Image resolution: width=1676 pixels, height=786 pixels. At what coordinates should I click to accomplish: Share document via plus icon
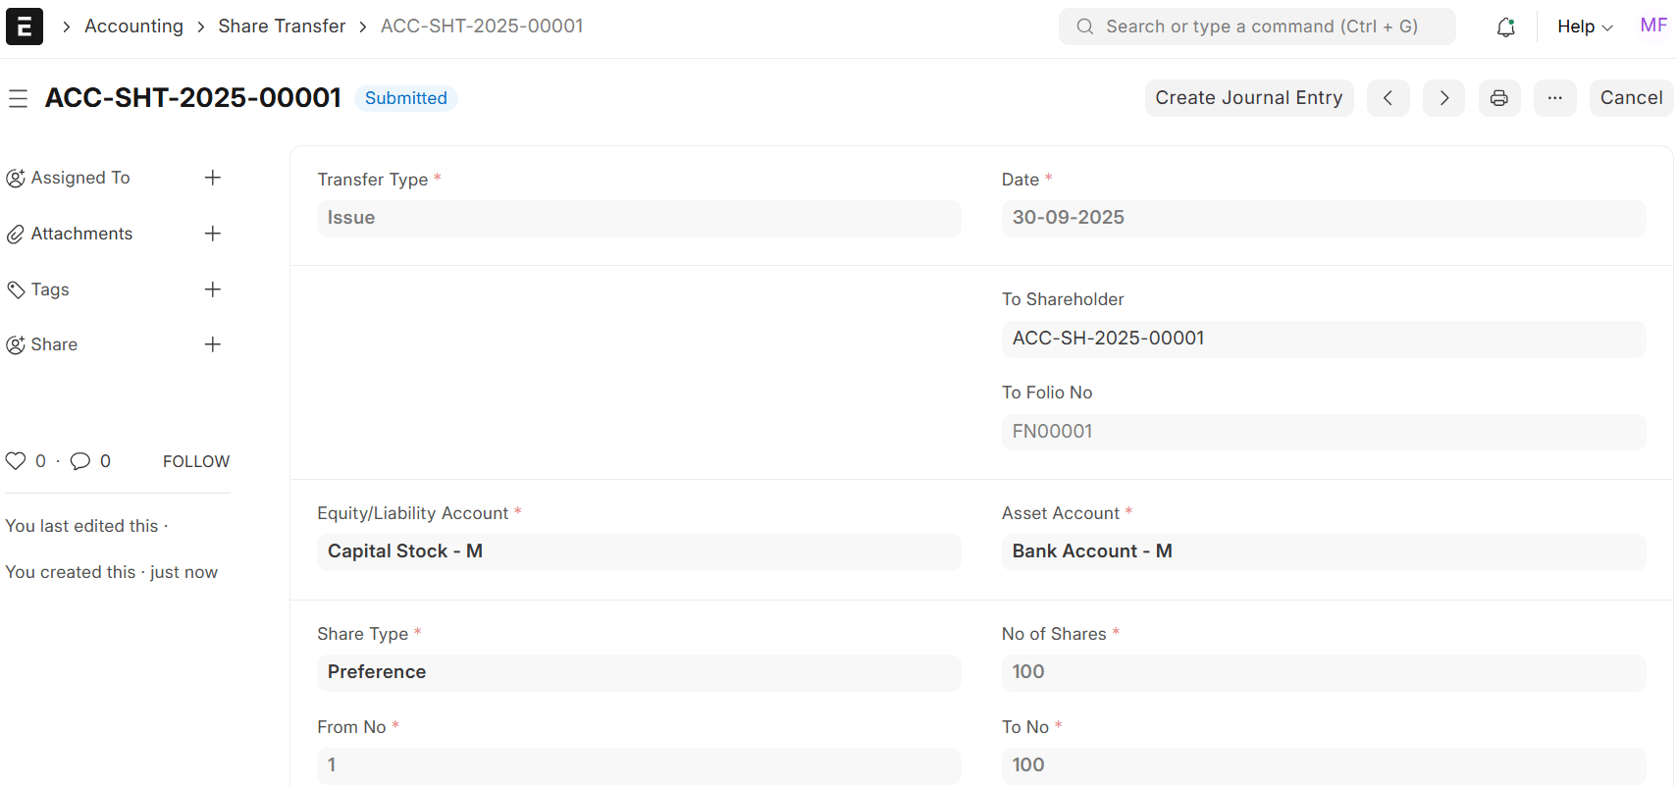(x=212, y=344)
